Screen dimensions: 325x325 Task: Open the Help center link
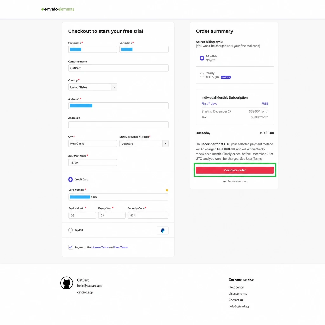click(x=236, y=287)
